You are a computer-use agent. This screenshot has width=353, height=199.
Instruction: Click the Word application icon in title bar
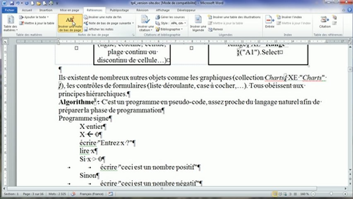point(4,3)
